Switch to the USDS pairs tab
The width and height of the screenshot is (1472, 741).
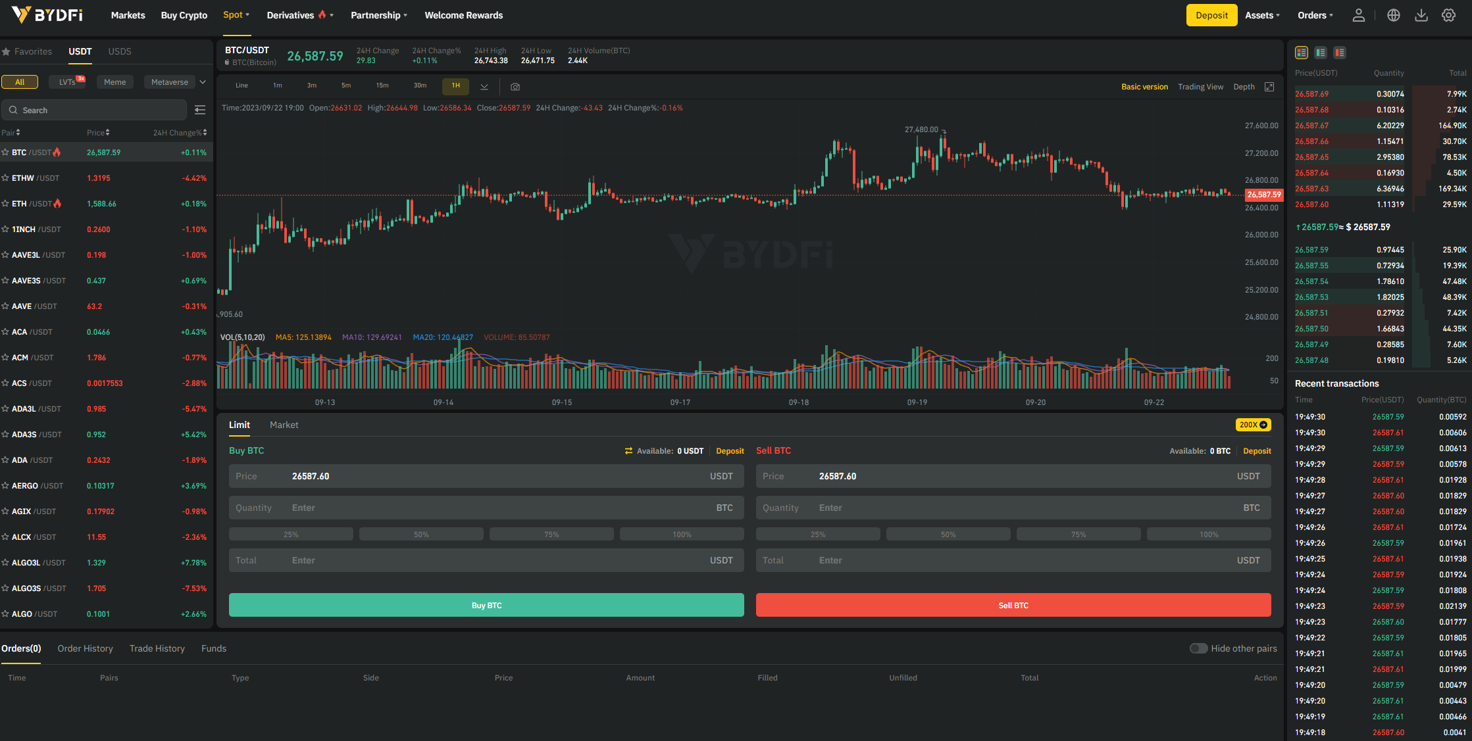(x=120, y=51)
